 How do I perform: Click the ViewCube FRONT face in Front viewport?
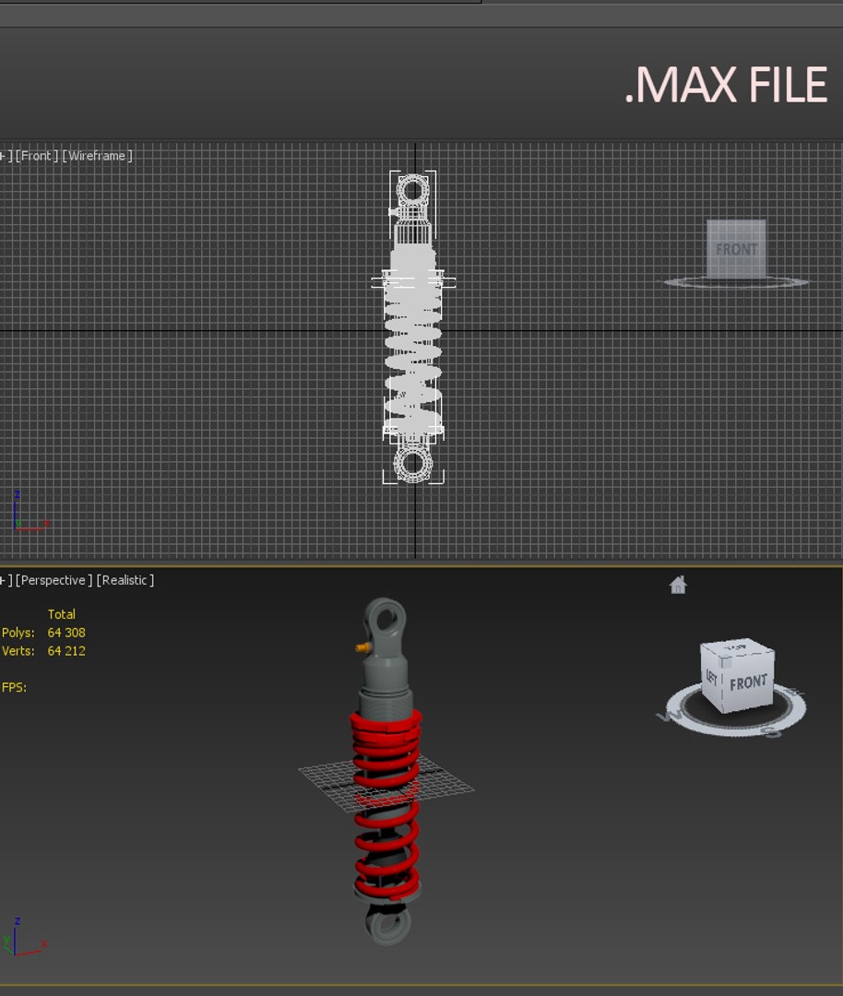coord(736,249)
